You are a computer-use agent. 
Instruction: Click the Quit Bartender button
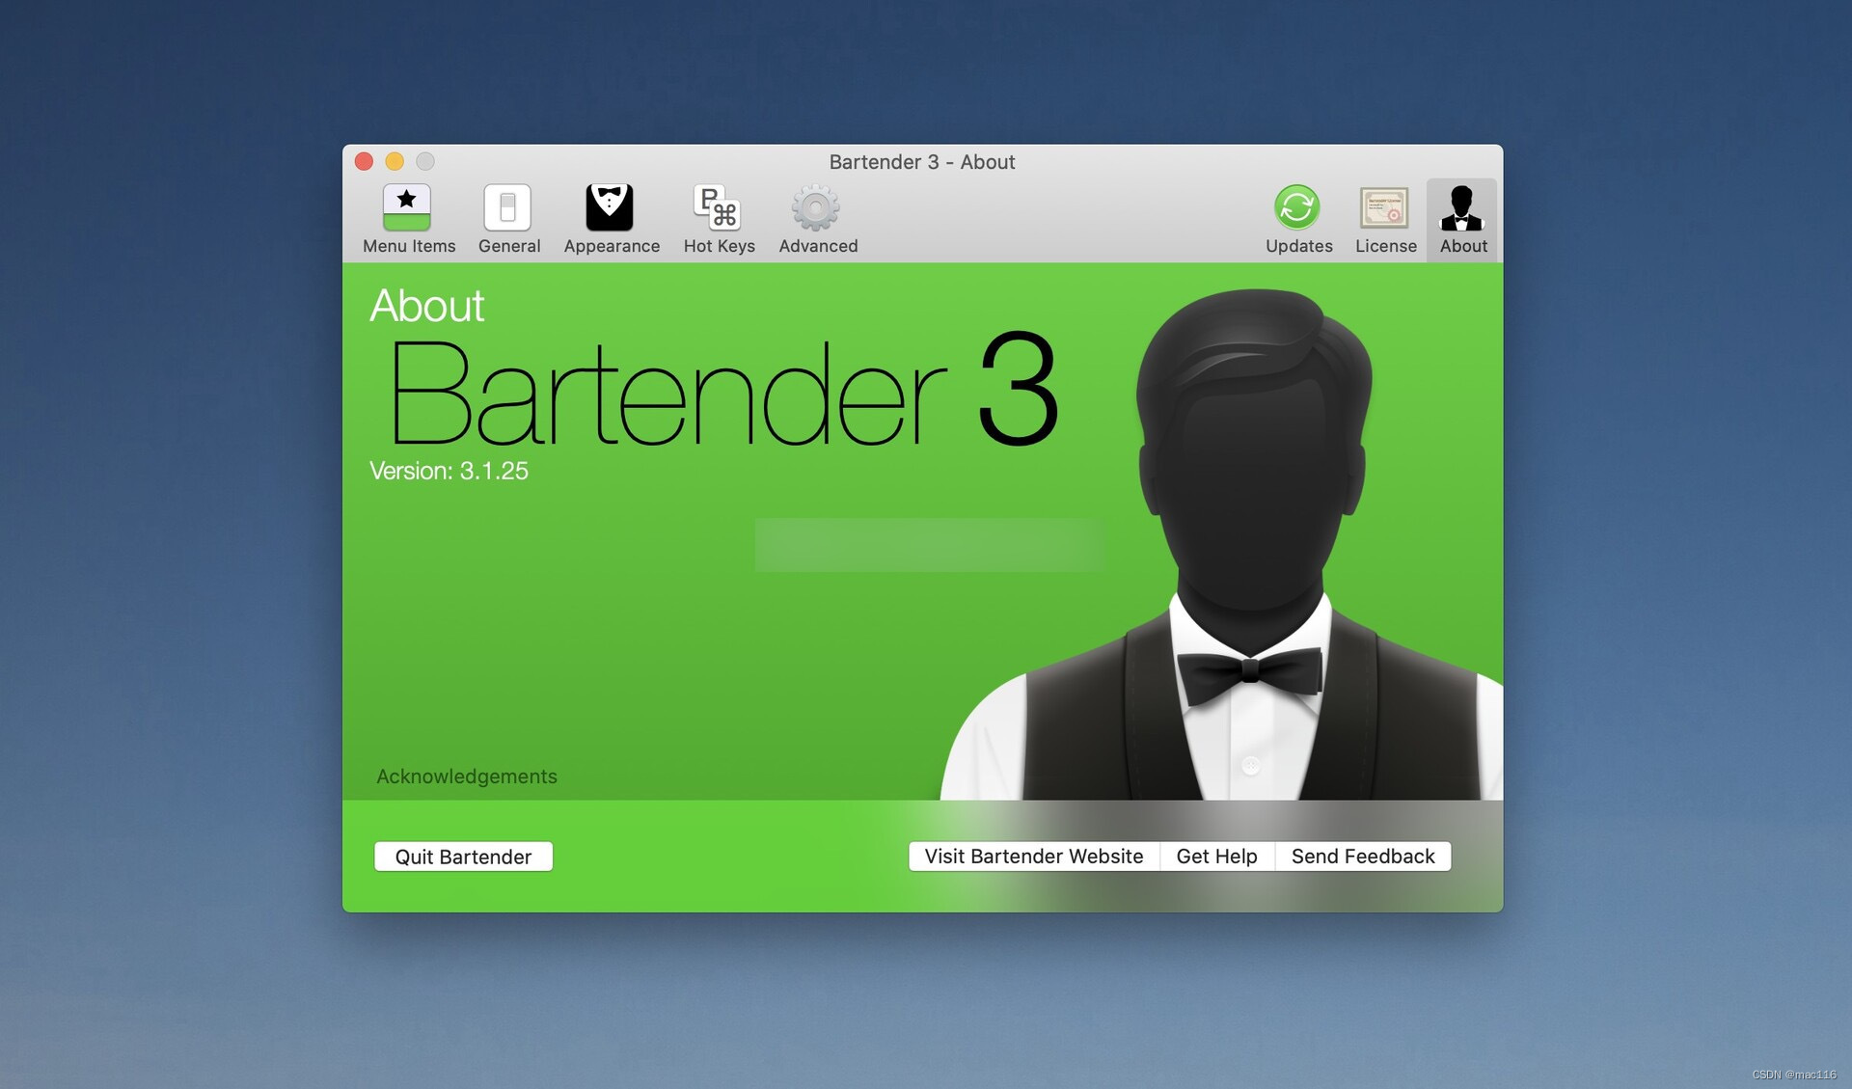tap(463, 856)
